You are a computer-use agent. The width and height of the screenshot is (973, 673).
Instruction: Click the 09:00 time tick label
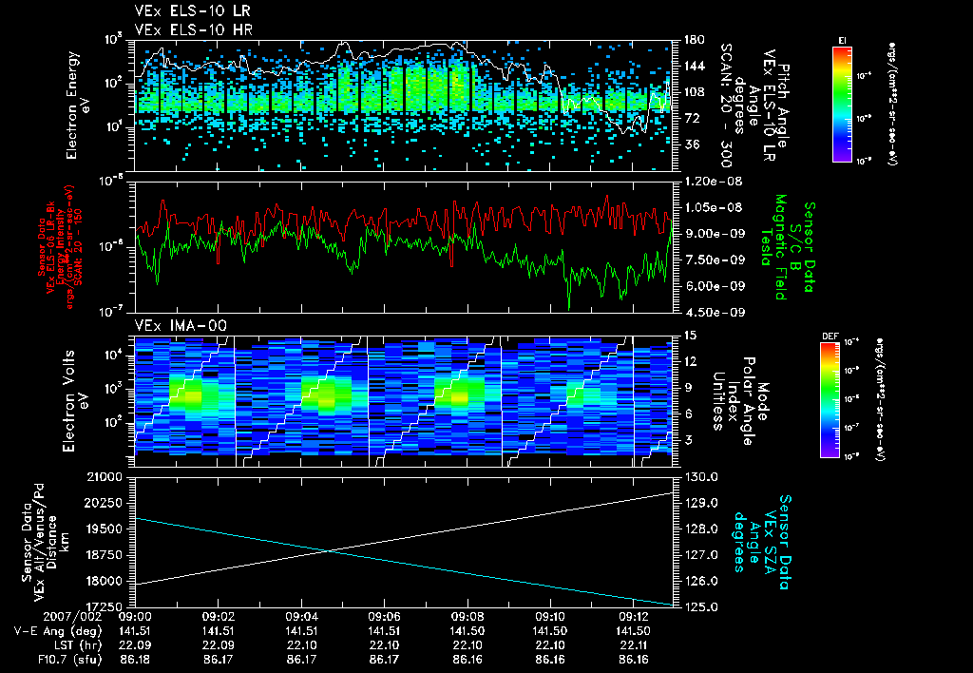135,617
